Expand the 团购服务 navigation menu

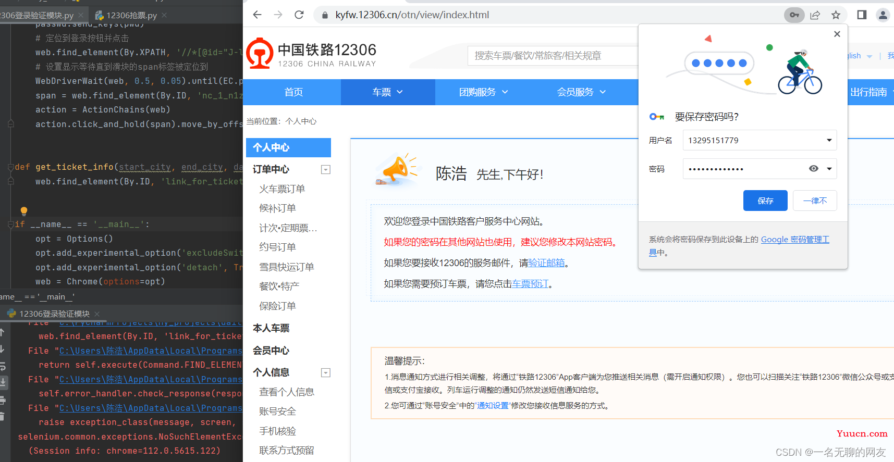(483, 92)
